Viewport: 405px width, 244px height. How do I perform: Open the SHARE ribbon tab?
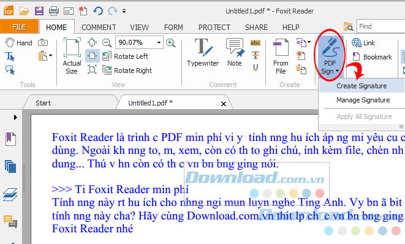coord(256,27)
